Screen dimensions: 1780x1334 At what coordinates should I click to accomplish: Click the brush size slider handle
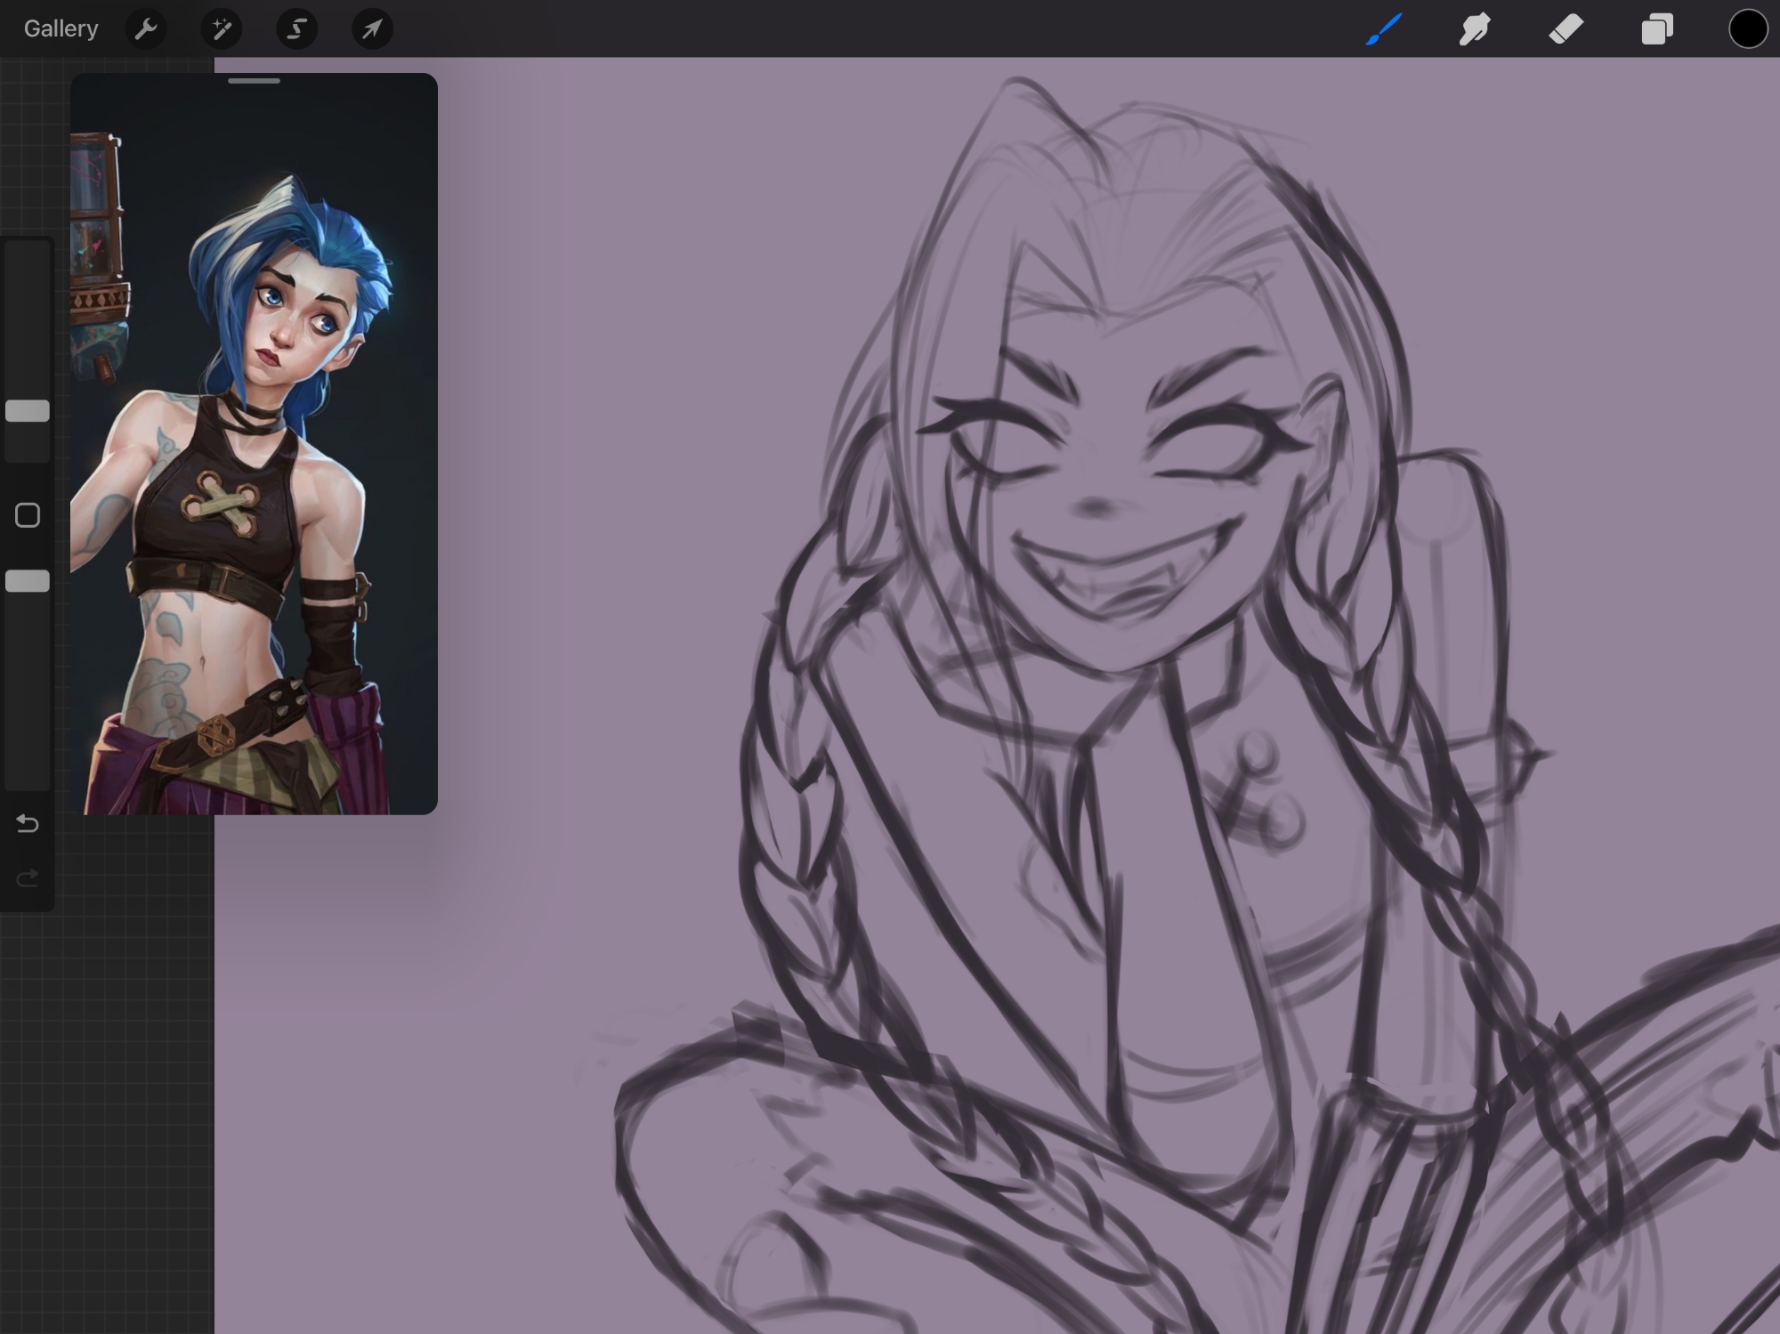click(x=28, y=410)
